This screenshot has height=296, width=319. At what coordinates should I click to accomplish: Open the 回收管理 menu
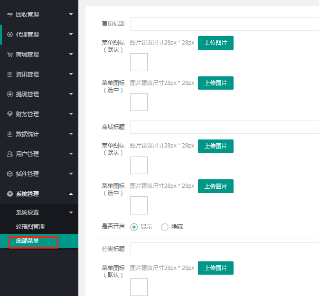(39, 14)
